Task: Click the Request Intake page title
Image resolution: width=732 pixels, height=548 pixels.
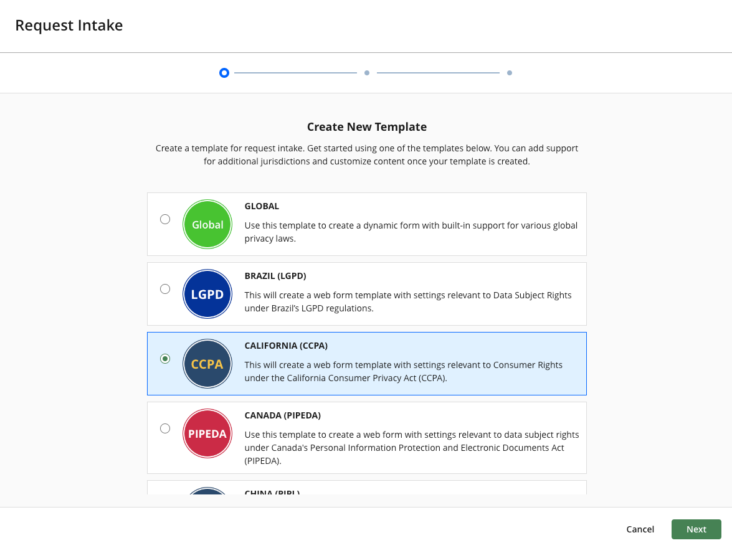Action: point(69,25)
